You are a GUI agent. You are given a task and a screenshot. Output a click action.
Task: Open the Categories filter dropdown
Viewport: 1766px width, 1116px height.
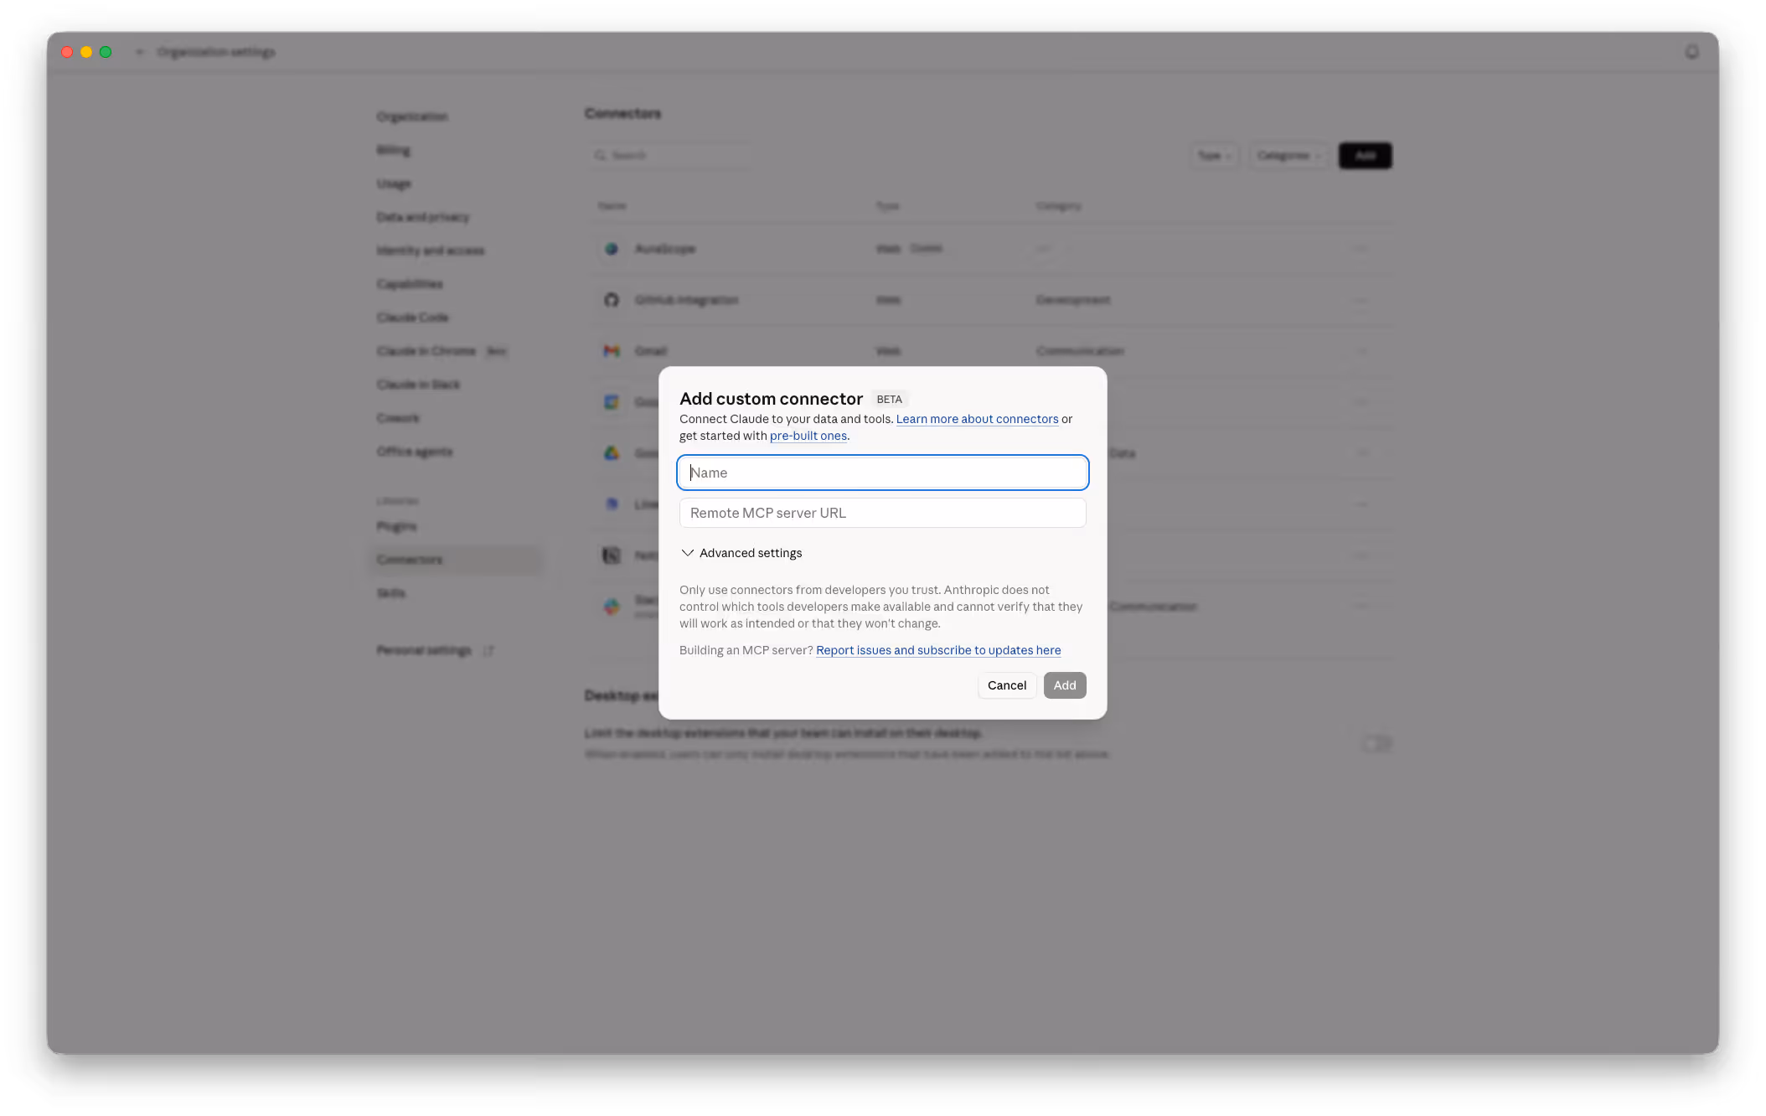pos(1288,156)
